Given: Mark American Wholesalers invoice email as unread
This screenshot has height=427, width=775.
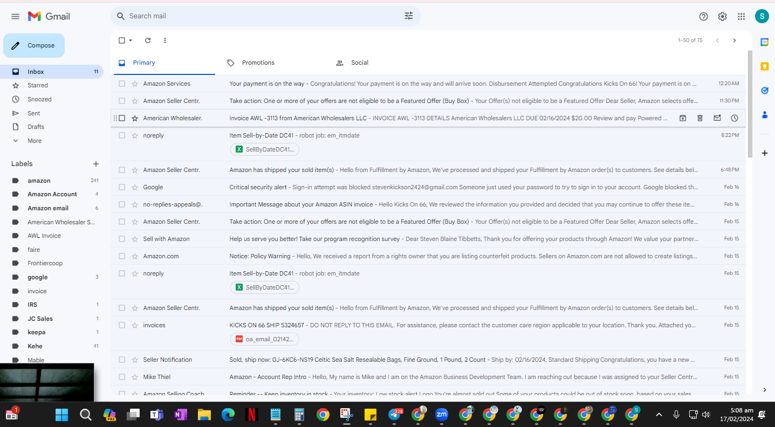Looking at the screenshot, I should (x=717, y=118).
